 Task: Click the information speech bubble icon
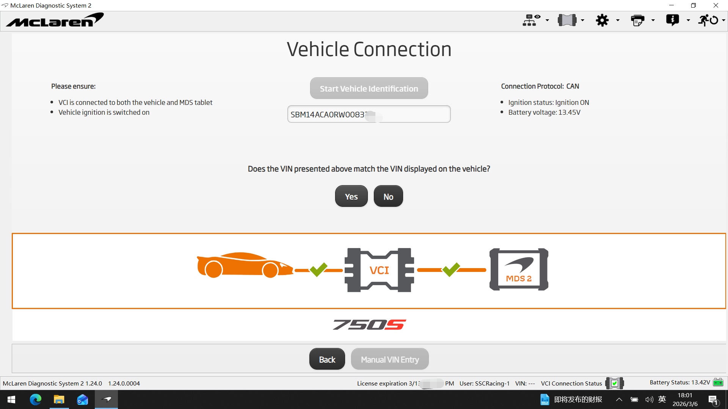pos(673,20)
